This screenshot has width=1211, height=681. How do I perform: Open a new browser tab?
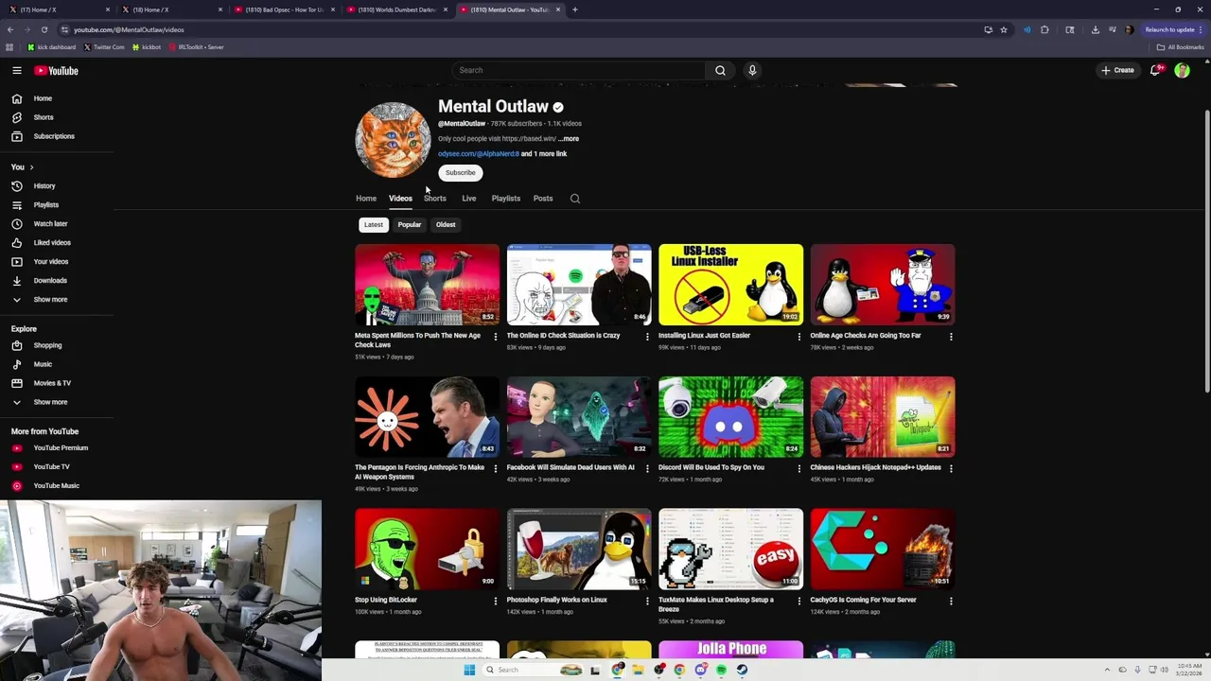click(575, 9)
